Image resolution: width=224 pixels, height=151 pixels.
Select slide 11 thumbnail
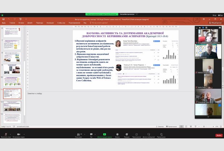(x=12, y=94)
